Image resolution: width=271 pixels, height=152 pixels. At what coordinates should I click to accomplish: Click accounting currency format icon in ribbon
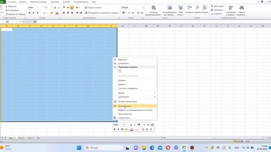pyautogui.click(x=124, y=13)
